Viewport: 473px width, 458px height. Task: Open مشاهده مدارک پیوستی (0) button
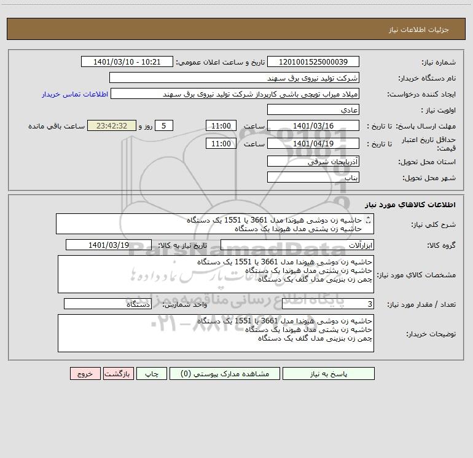tap(225, 374)
